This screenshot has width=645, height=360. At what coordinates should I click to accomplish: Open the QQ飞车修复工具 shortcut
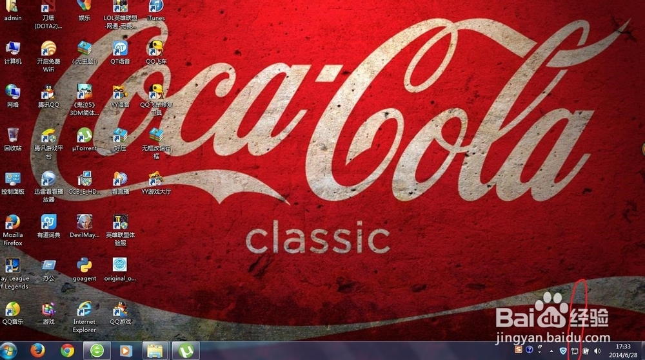pyautogui.click(x=156, y=100)
